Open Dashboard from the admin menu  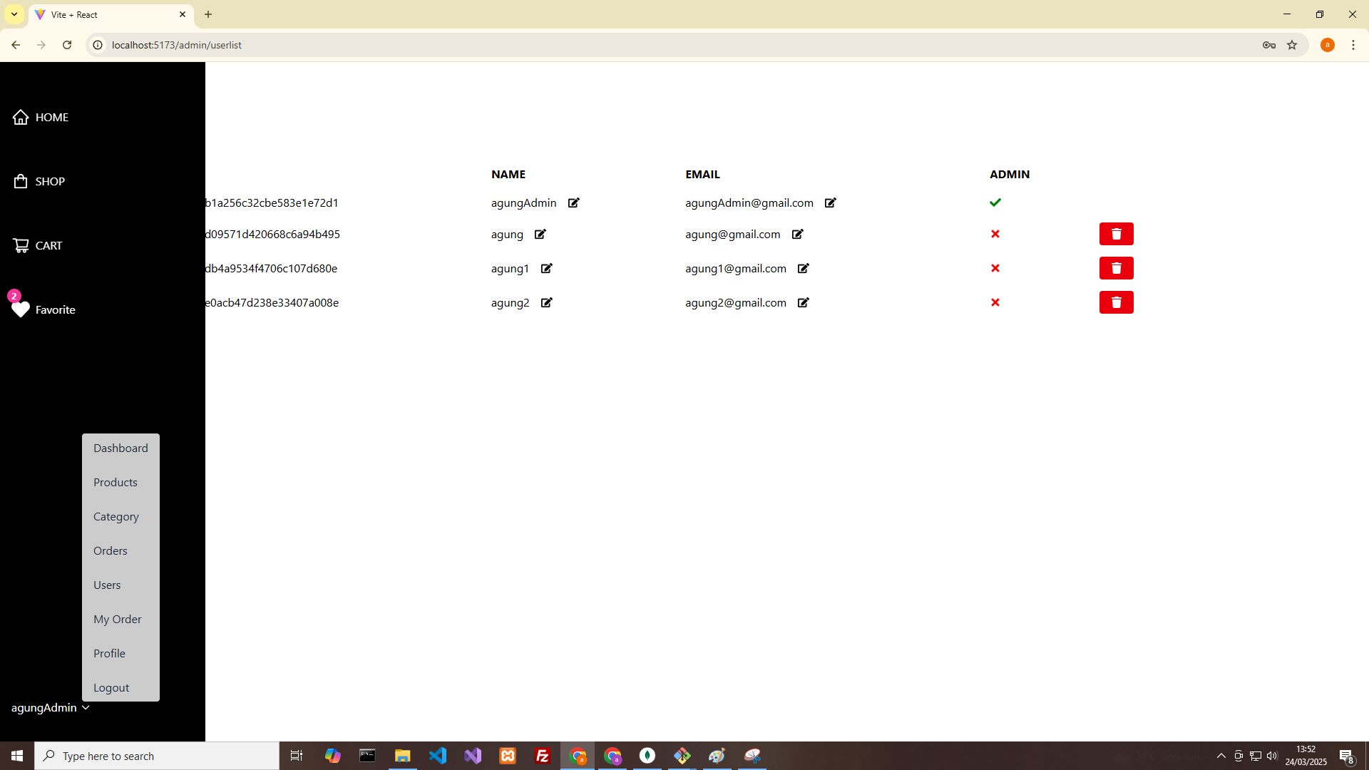coord(120,448)
